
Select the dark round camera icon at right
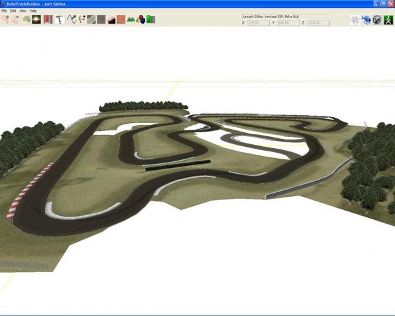[377, 19]
